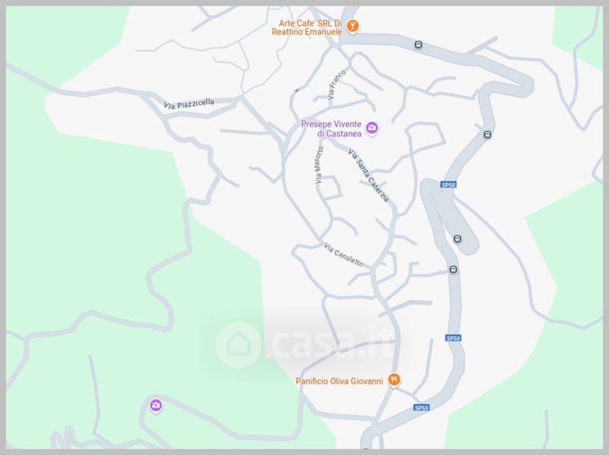Viewport: 609px width, 455px height.
Task: Select the middle SP50 road shield
Action: (x=453, y=338)
